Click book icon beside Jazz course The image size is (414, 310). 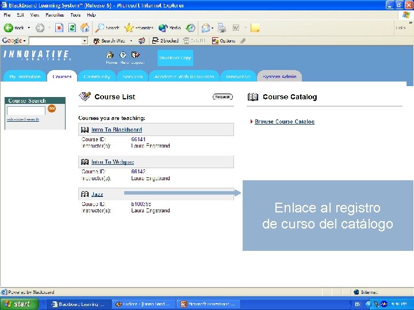(x=85, y=194)
